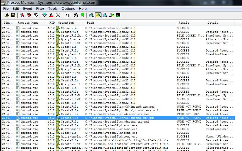
Task: Click process icon in the en\dnscmd.exe.mui row
Action: pos(18,122)
